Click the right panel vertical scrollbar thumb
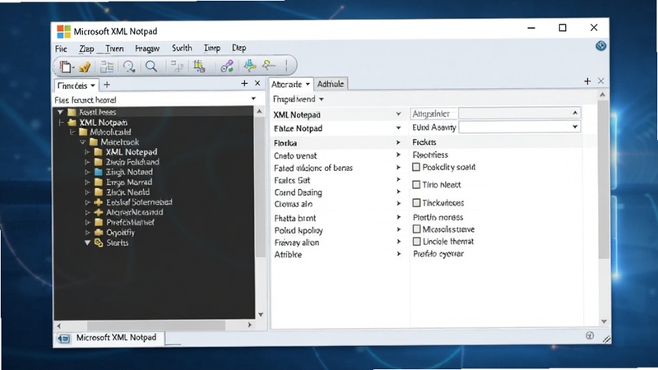This screenshot has height=370, width=658. point(604,180)
